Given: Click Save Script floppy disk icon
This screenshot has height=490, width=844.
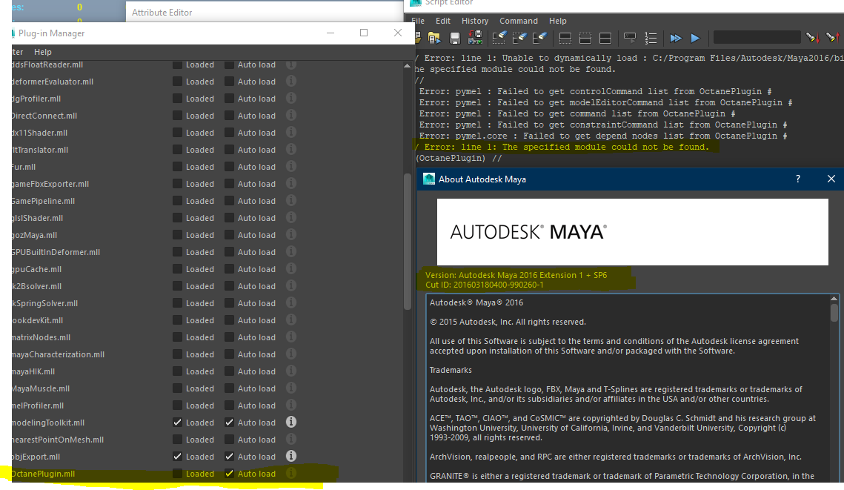Looking at the screenshot, I should pos(455,38).
